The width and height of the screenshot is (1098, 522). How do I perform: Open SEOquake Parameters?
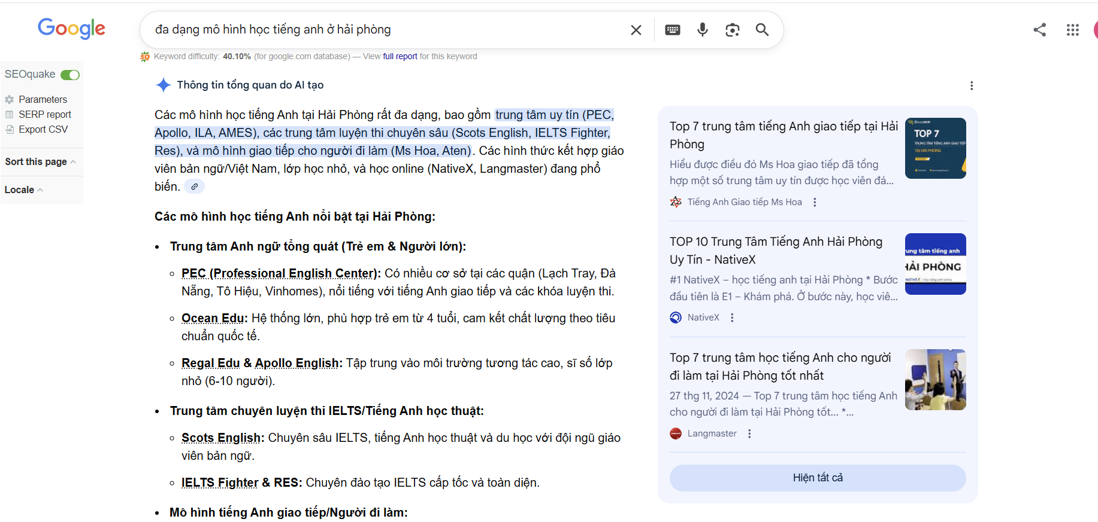coord(43,99)
